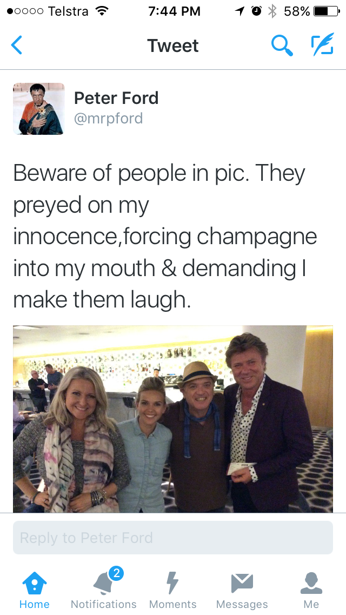Tap the Me person silhouette icon
The height and width of the screenshot is (615, 346).
point(311,583)
